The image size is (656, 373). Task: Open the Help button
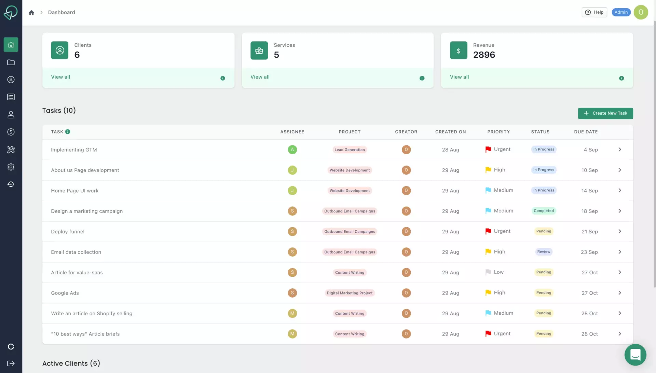594,12
